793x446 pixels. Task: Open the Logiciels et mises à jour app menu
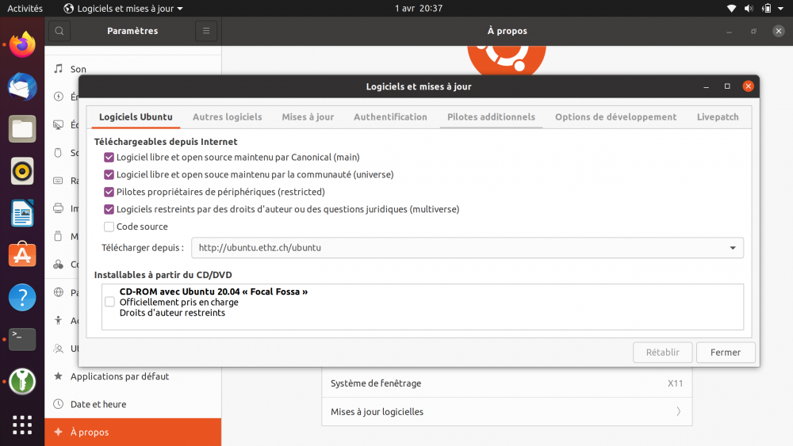point(124,8)
